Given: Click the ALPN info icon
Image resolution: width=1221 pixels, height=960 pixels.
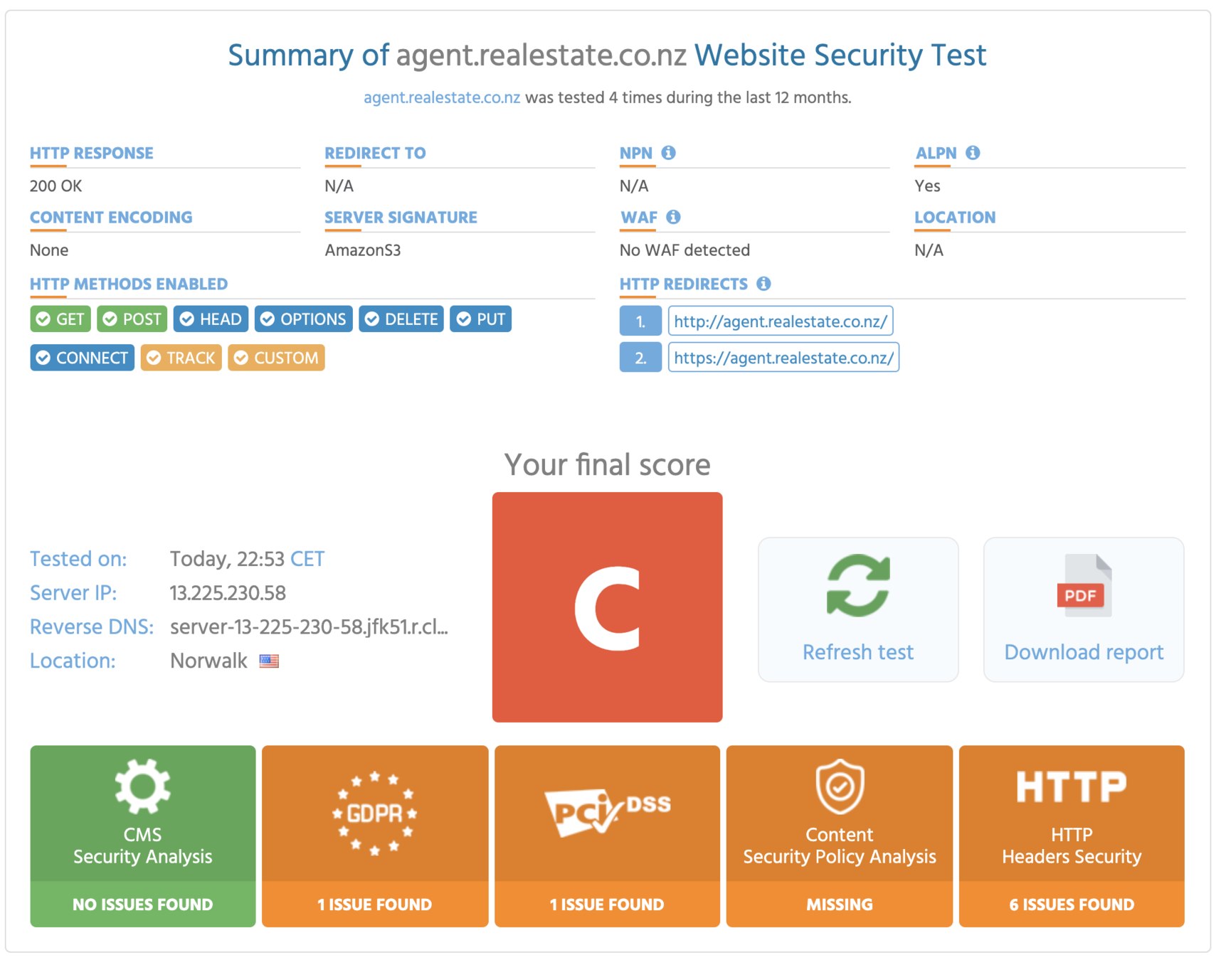Looking at the screenshot, I should click(x=973, y=153).
